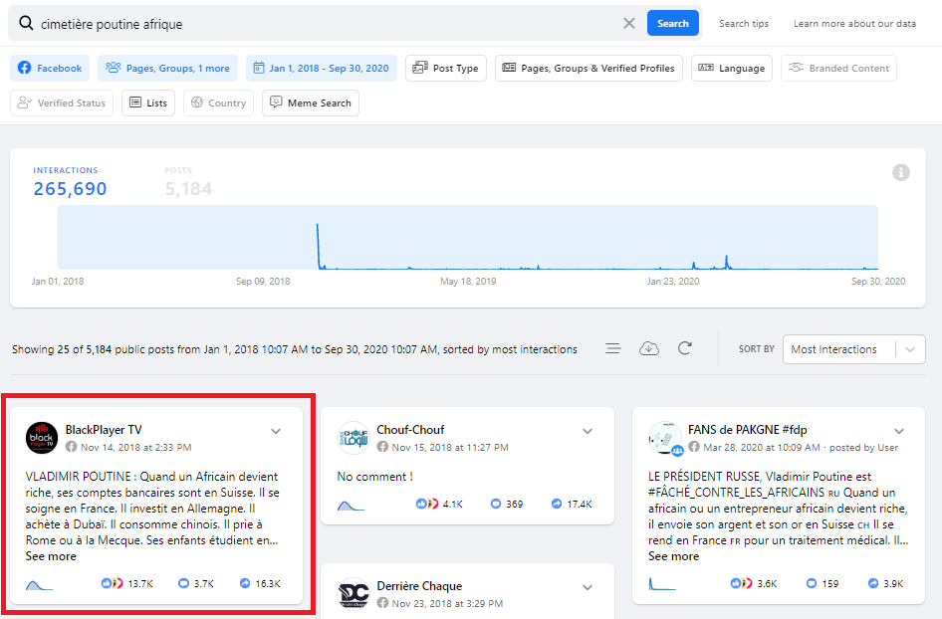Click the interactions spike in early 2020 on chart

coord(726,262)
